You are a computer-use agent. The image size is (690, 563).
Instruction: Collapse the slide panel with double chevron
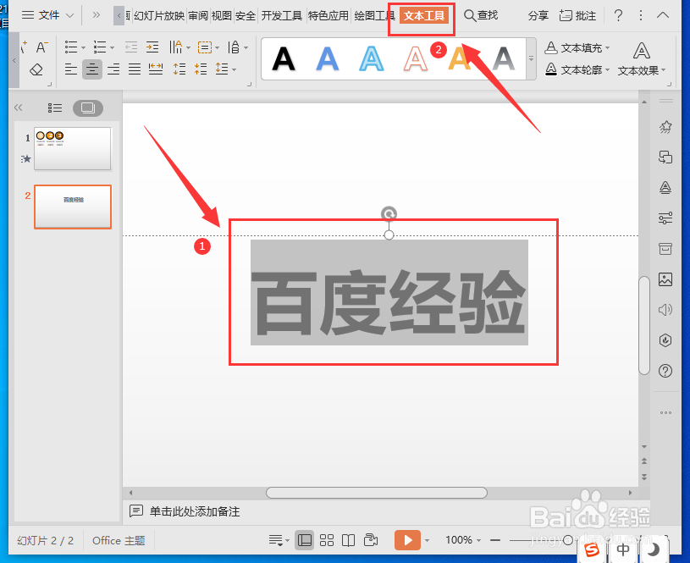coord(18,108)
